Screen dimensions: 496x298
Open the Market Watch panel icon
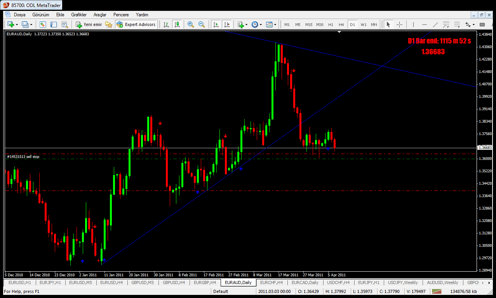(x=43, y=24)
